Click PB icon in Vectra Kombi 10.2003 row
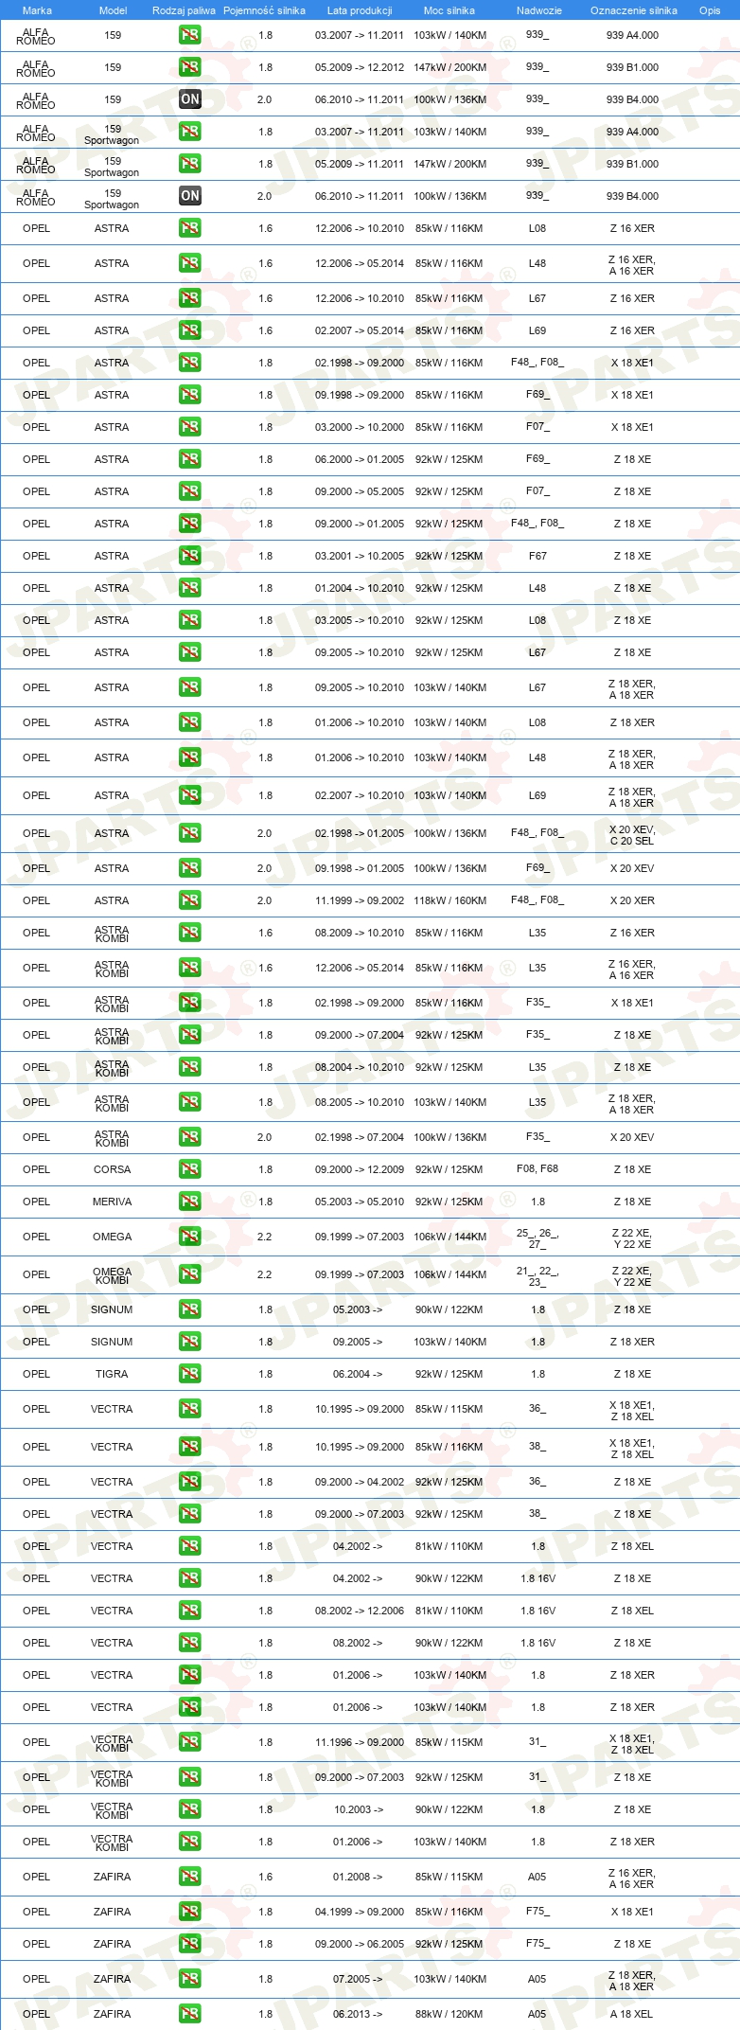The height and width of the screenshot is (2030, 740). click(190, 1809)
